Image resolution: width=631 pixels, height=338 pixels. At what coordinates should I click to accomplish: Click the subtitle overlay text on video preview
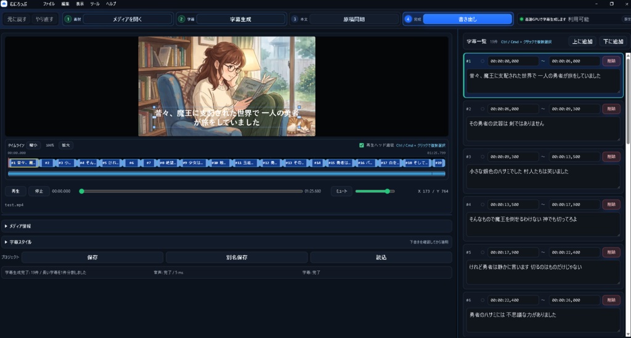[227, 118]
